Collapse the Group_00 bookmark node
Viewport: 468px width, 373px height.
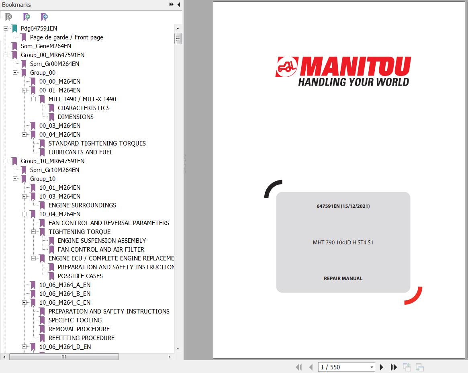point(15,73)
